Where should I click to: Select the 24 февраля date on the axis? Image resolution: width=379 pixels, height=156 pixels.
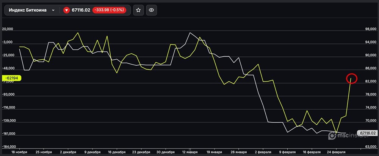coord(335,152)
